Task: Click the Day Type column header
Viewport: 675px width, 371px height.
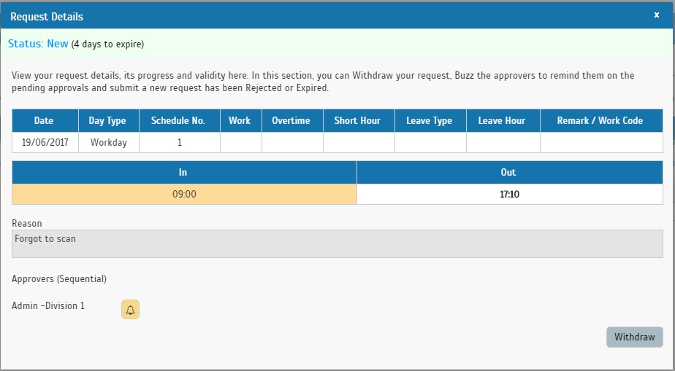Action: coord(107,121)
